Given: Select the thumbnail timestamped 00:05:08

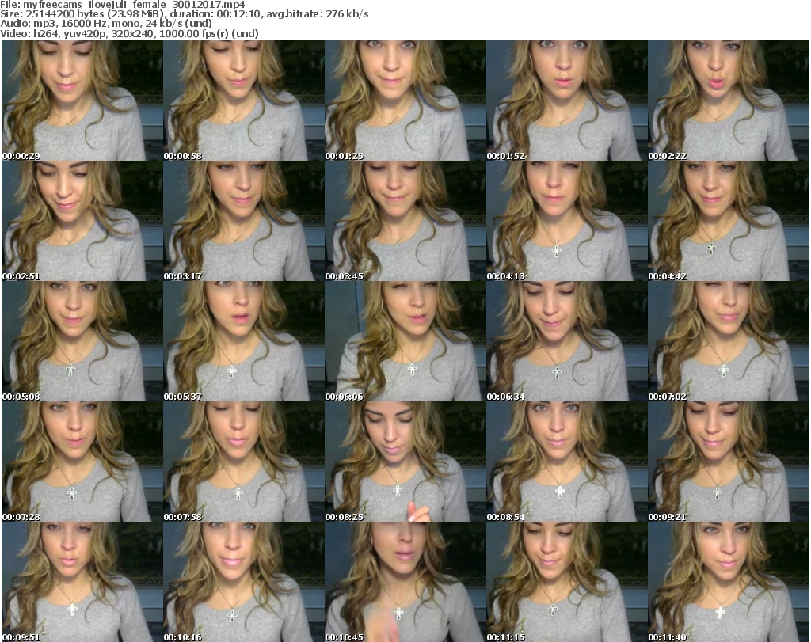Looking at the screenshot, I should (82, 341).
